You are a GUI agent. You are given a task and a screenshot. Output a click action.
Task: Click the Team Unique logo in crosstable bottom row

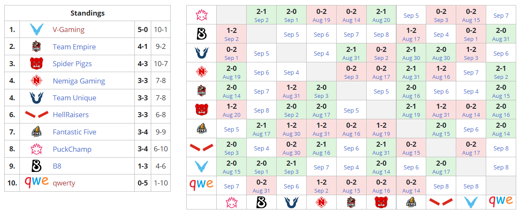(291, 202)
